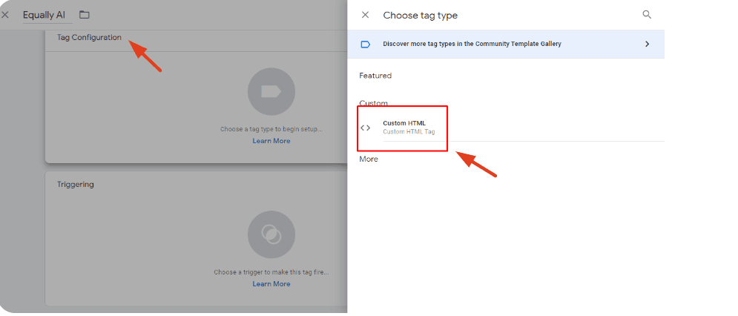Close the tag editor using X beside Equally AI
Screen dimensions: 738x316
point(5,15)
